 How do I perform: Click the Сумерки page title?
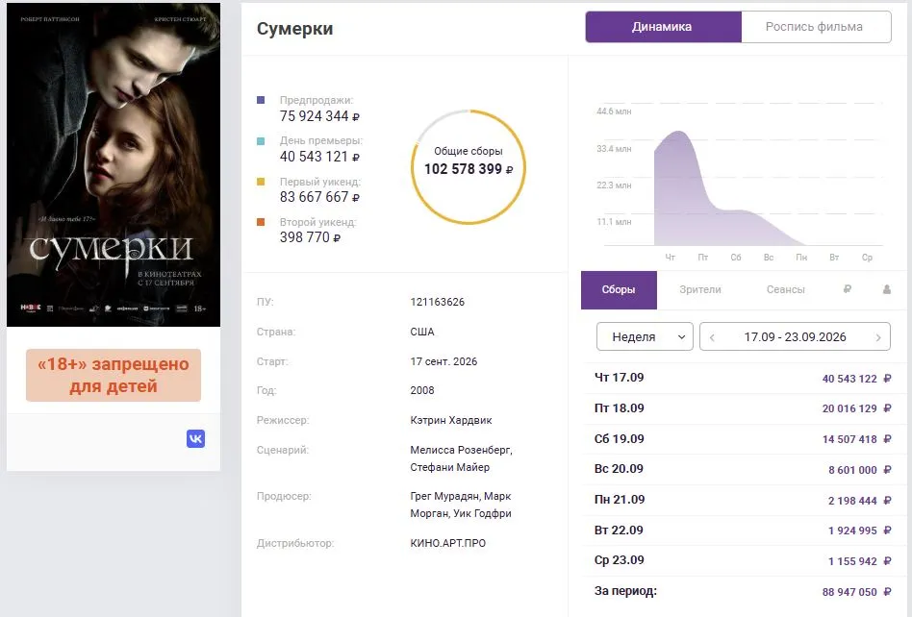point(295,29)
